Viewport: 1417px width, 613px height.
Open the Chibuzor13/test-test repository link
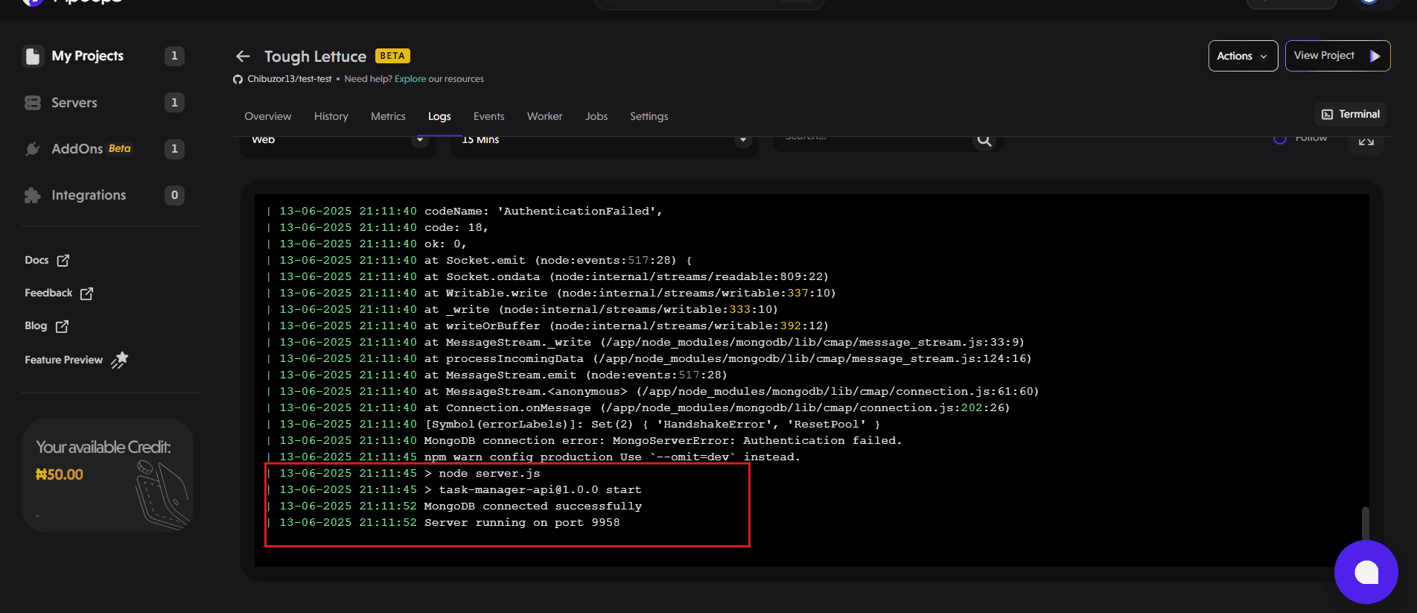(290, 79)
